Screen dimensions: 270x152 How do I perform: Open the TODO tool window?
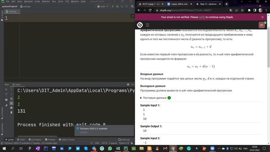[21, 140]
